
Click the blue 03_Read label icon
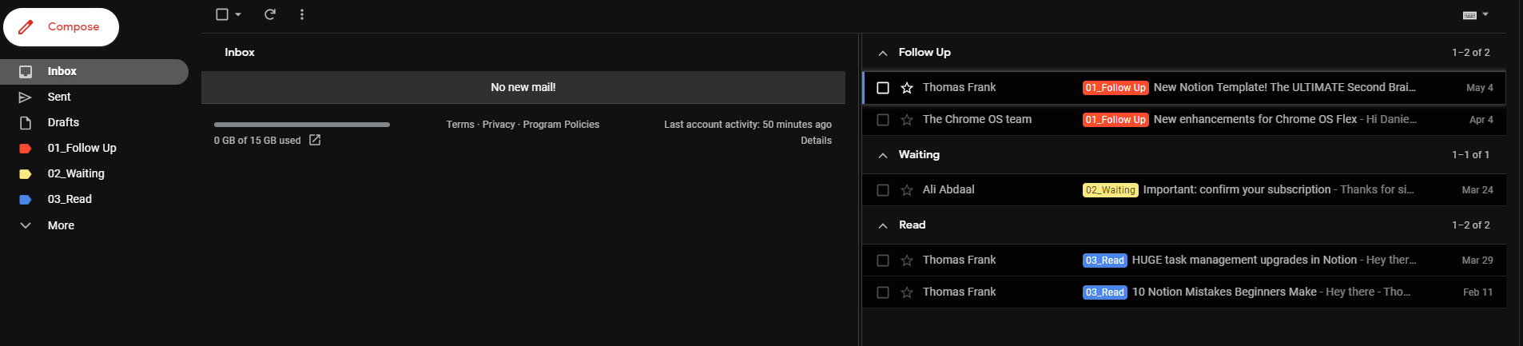tap(26, 200)
